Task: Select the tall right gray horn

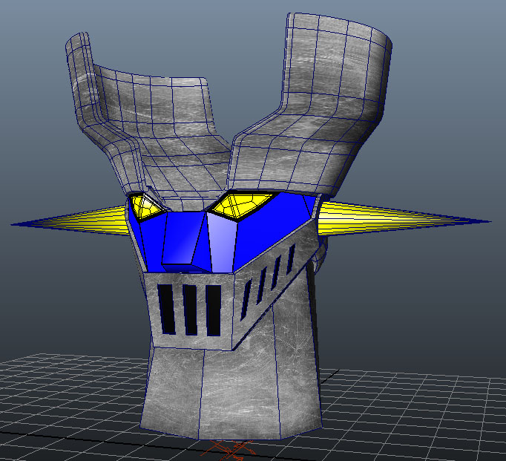Action: coord(310,103)
